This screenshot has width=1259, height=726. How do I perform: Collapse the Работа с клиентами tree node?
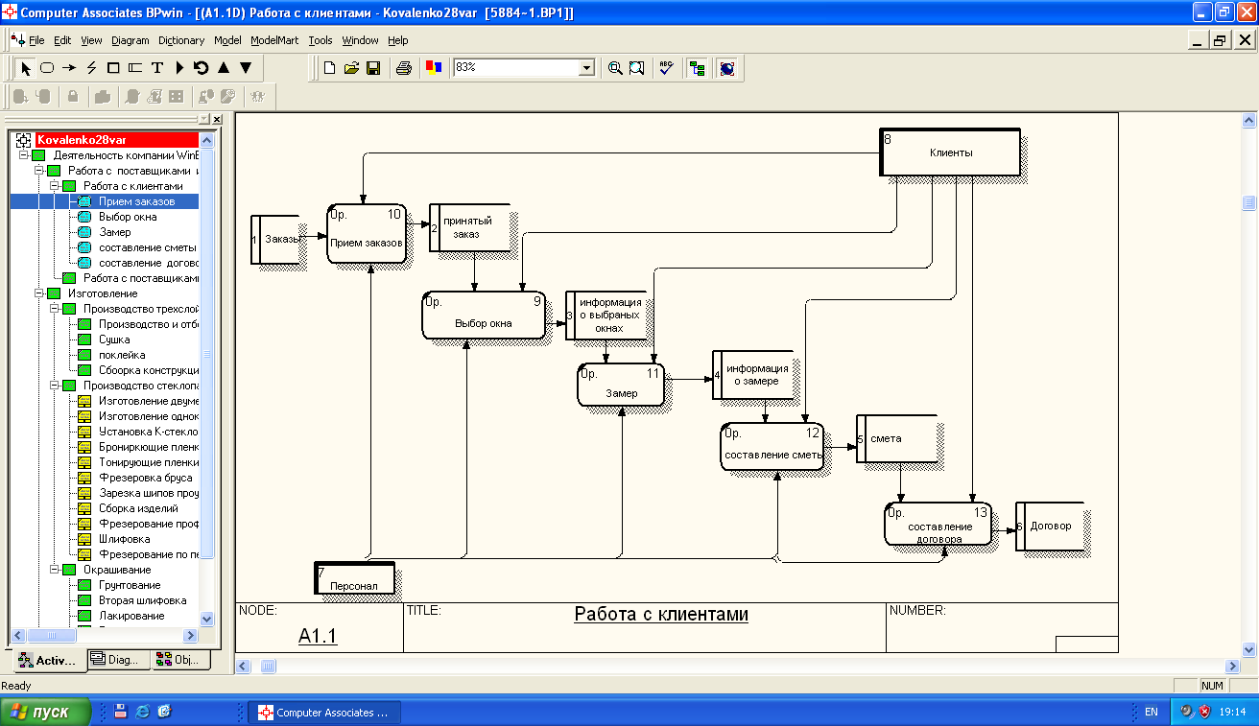click(x=55, y=186)
